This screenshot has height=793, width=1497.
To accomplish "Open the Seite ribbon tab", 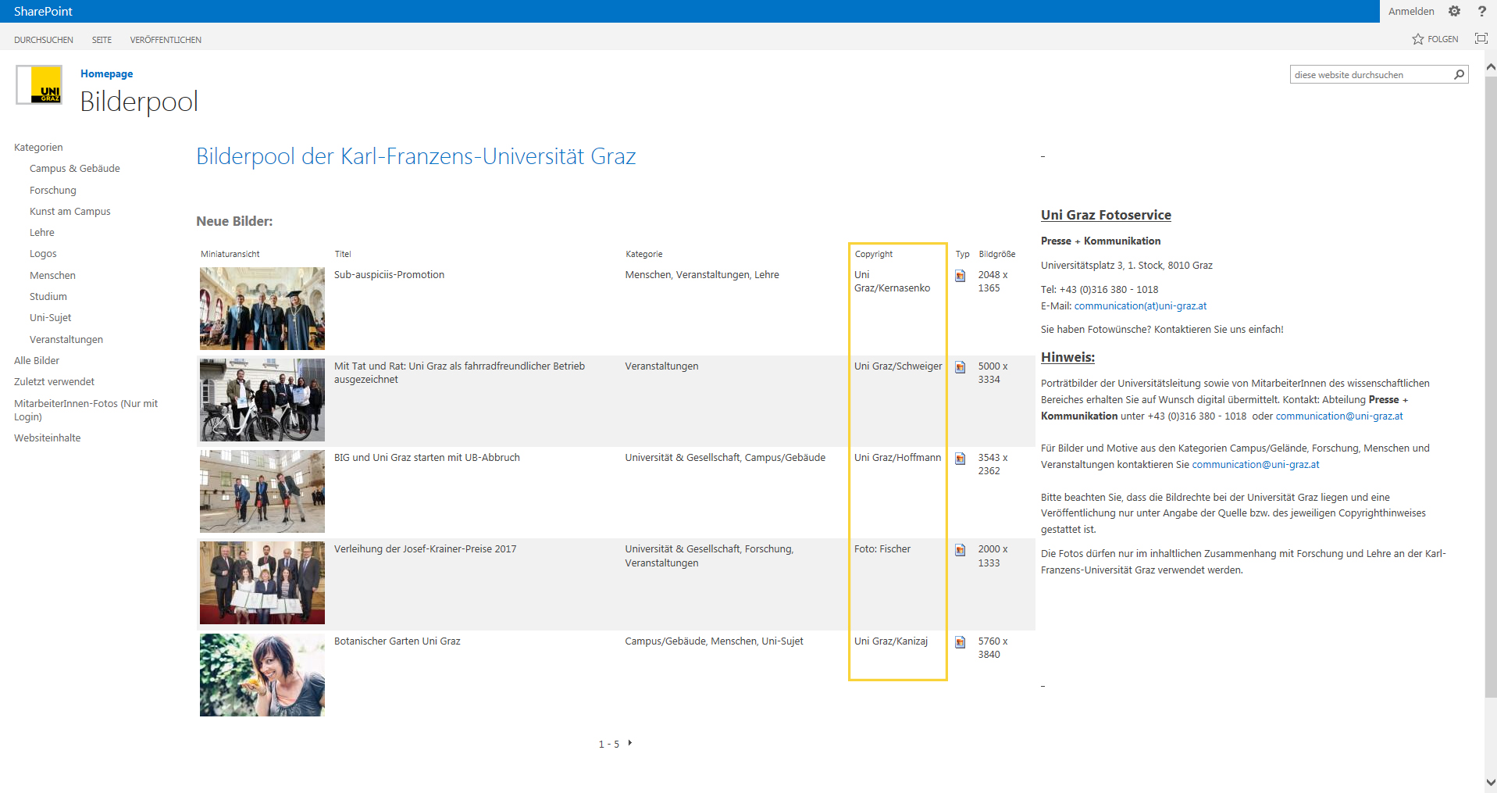I will point(102,40).
